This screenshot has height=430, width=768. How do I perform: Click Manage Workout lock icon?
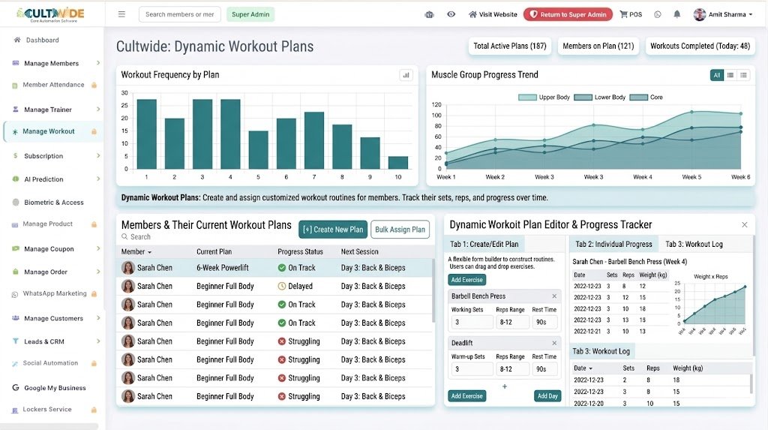(94, 131)
